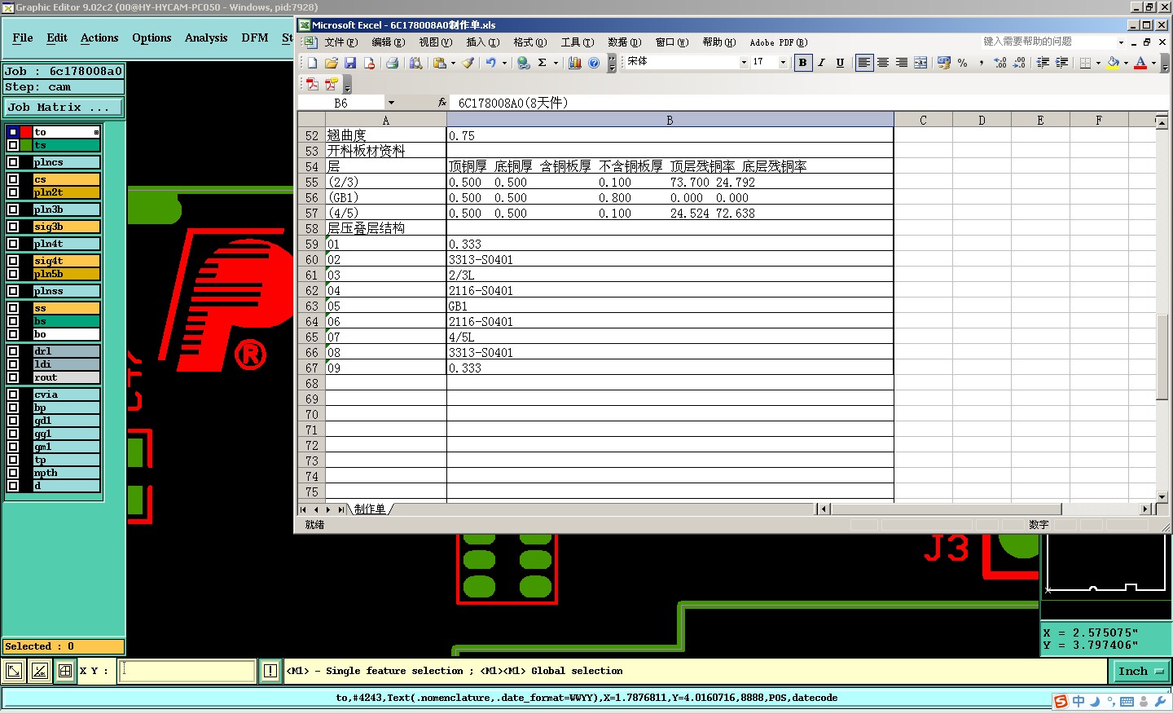Image resolution: width=1173 pixels, height=714 pixels.
Task: Open the Excel Help question mark icon
Action: [x=594, y=63]
